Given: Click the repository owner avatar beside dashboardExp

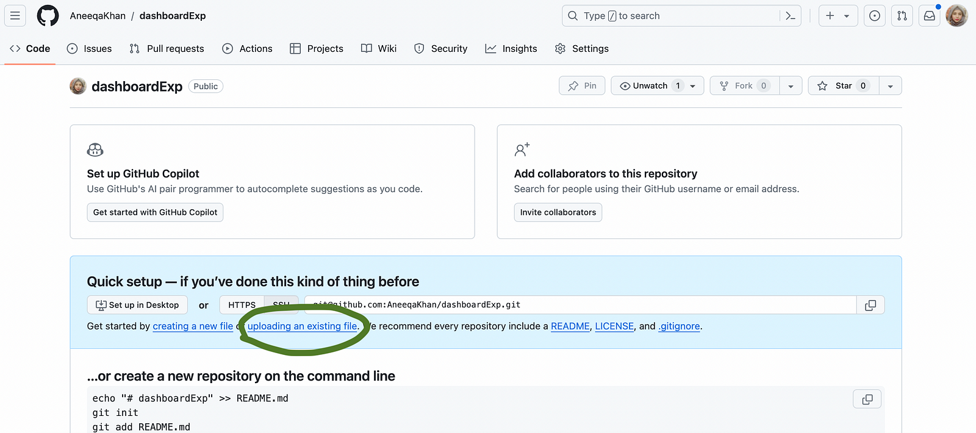Looking at the screenshot, I should [78, 86].
